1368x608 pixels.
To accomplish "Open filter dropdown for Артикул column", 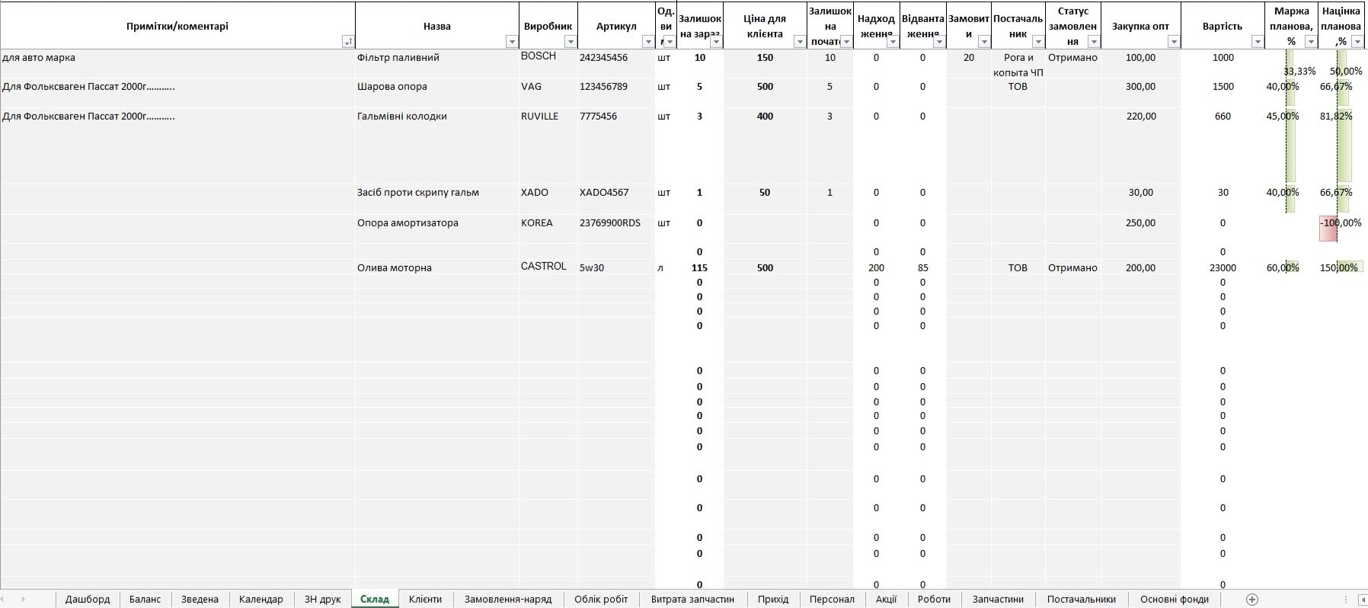I will [647, 42].
